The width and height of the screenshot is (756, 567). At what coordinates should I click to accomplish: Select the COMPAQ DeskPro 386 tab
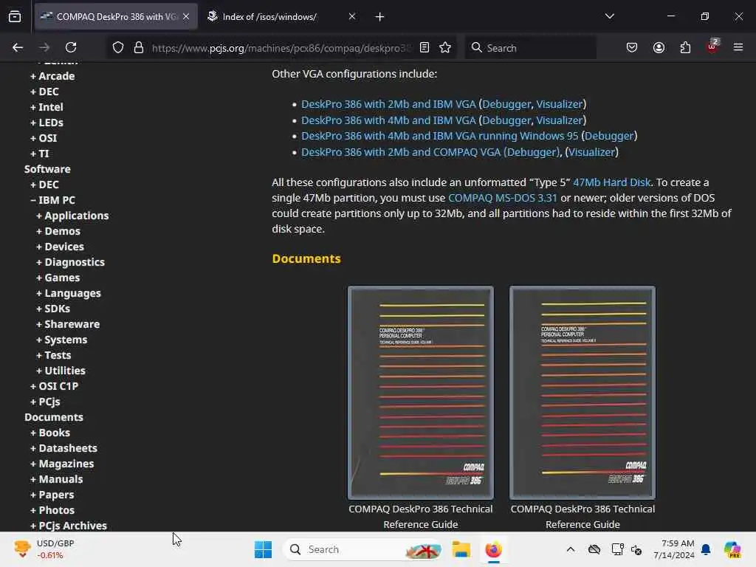coord(116,17)
